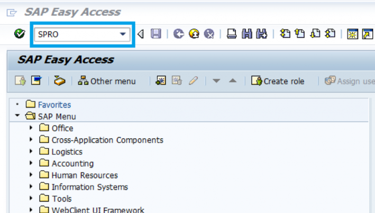Open the command field history dropdown
375x213 pixels.
click(123, 34)
